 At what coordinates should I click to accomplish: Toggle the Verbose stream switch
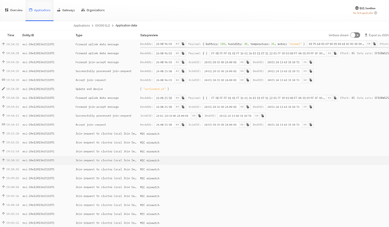click(x=355, y=35)
